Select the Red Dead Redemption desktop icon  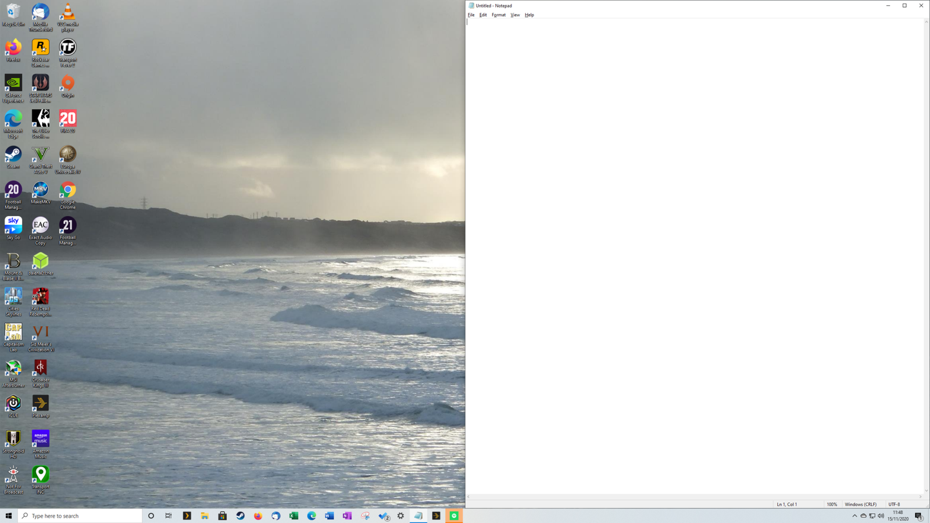pyautogui.click(x=40, y=302)
